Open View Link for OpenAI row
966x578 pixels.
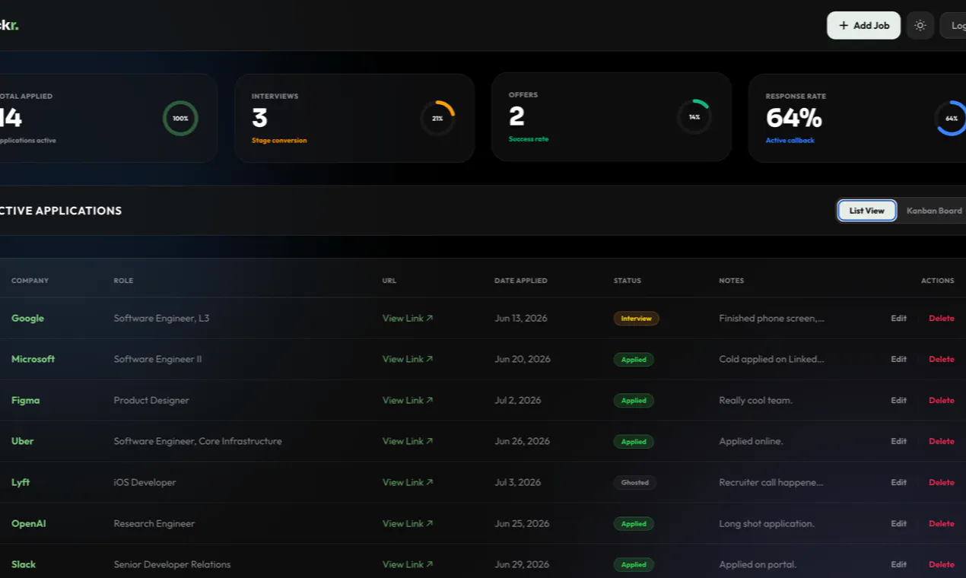(408, 523)
